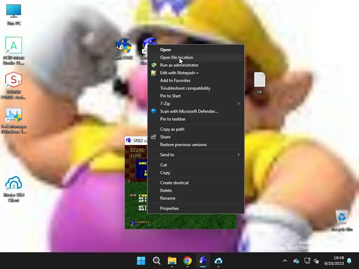Select ACID Music Studio desktop shortcut

14,51
